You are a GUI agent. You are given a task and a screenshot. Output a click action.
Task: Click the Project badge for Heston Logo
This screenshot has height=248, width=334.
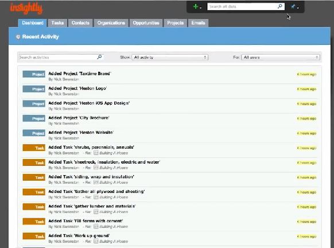tap(34, 89)
